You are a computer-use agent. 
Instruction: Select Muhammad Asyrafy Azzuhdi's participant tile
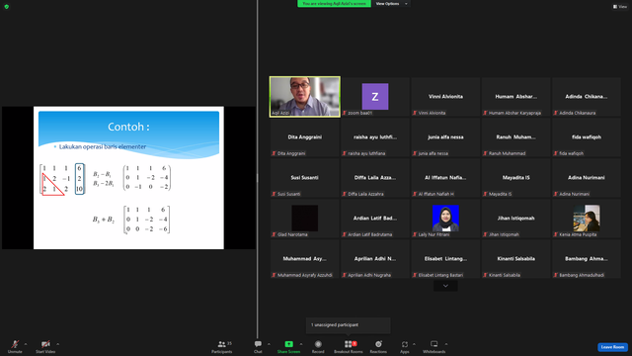pos(305,259)
